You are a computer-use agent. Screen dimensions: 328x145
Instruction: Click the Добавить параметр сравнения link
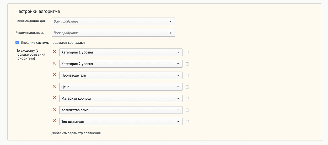(76, 133)
